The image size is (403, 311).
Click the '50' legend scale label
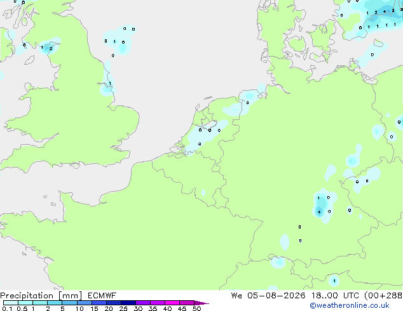coord(196,308)
